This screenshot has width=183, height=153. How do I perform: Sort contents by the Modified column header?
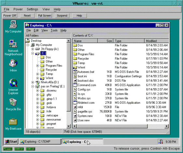[x=157, y=41]
